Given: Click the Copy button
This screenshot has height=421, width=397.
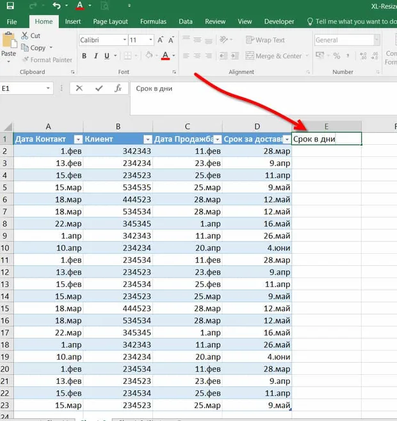Looking at the screenshot, I should click(x=34, y=48).
